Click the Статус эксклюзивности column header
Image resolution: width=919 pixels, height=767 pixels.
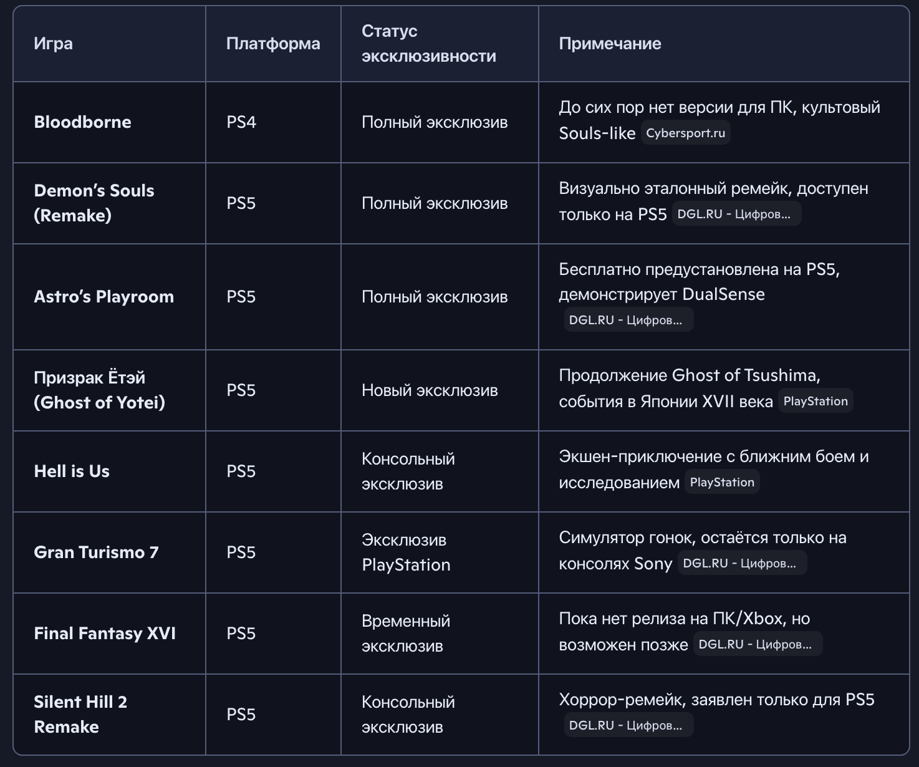point(429,44)
